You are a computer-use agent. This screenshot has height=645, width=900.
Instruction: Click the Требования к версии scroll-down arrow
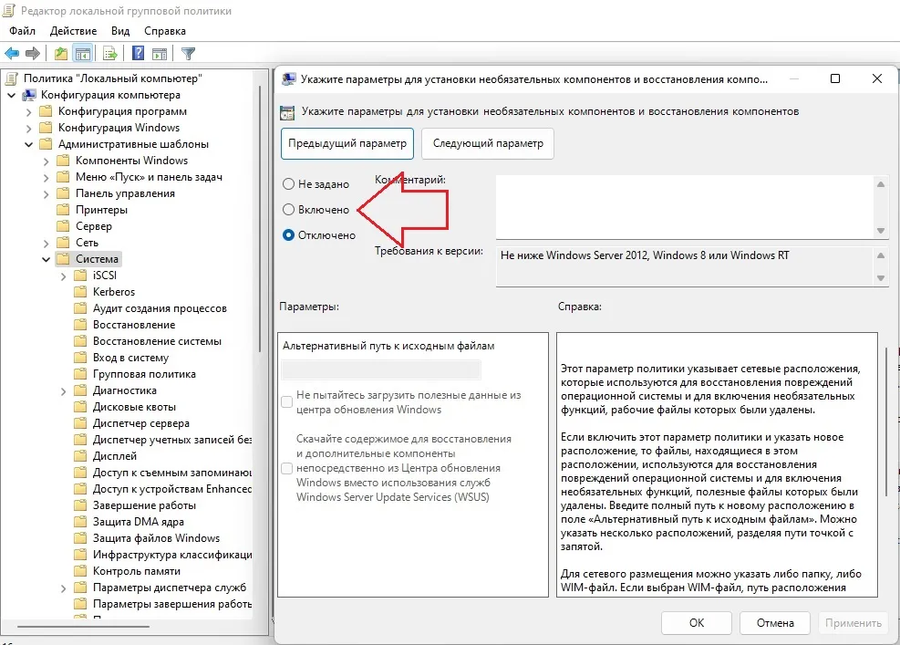[881, 278]
